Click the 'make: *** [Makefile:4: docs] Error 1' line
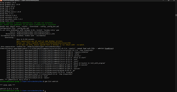 pyautogui.click(x=15, y=80)
